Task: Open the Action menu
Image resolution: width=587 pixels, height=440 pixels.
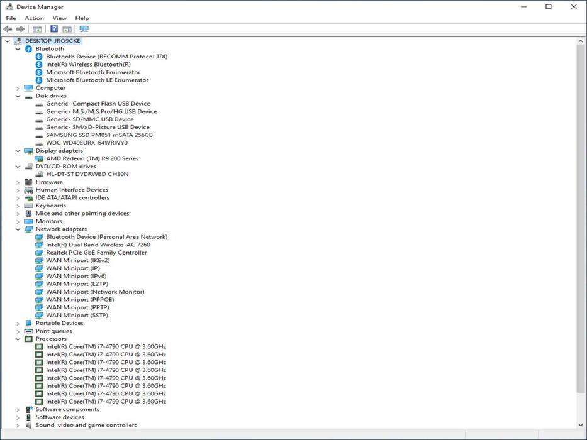Action: tap(34, 18)
